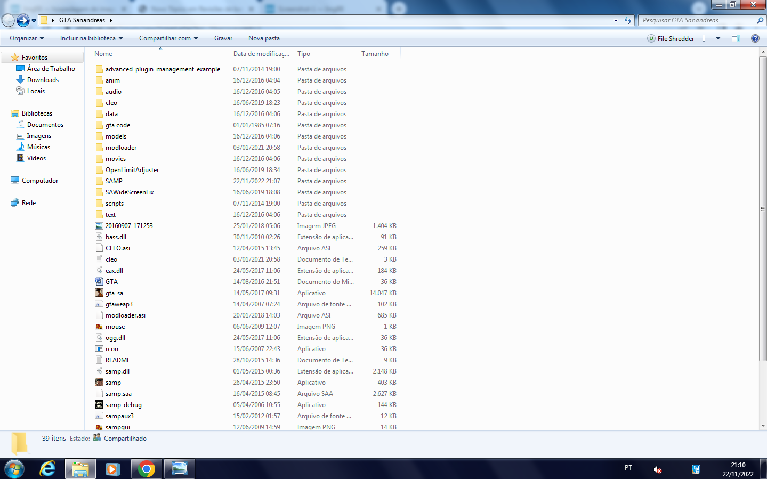Expand the address bar history dropdown

(x=616, y=20)
